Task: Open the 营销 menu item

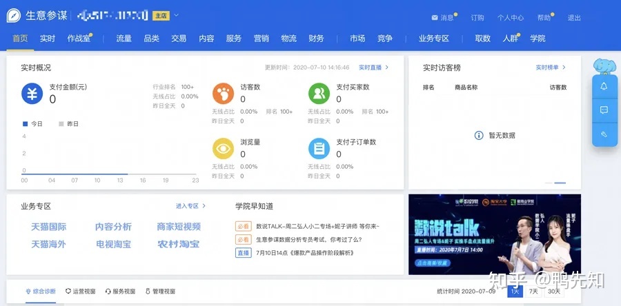Action: (262, 39)
